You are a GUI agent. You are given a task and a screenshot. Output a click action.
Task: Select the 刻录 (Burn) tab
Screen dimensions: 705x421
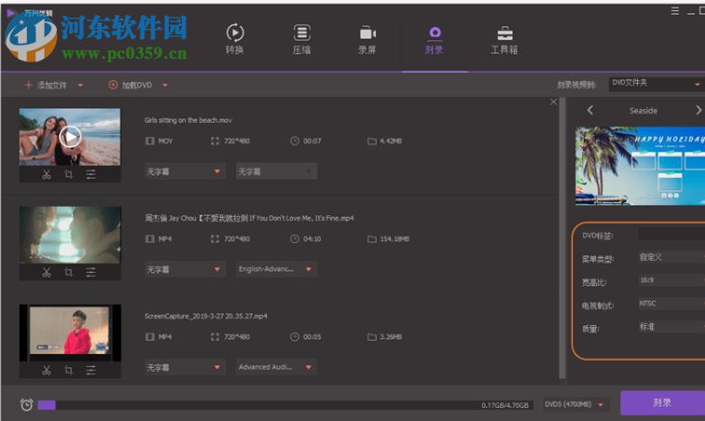(x=435, y=39)
